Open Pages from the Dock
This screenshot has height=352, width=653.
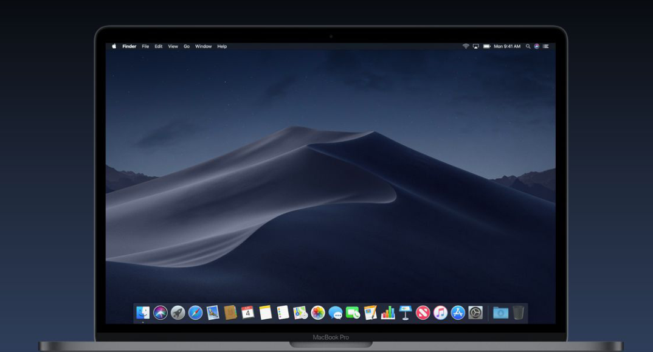370,312
